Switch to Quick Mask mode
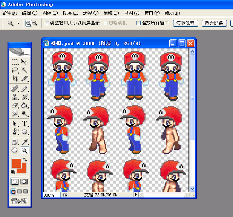This screenshot has width=233, height=217. click(x=24, y=182)
